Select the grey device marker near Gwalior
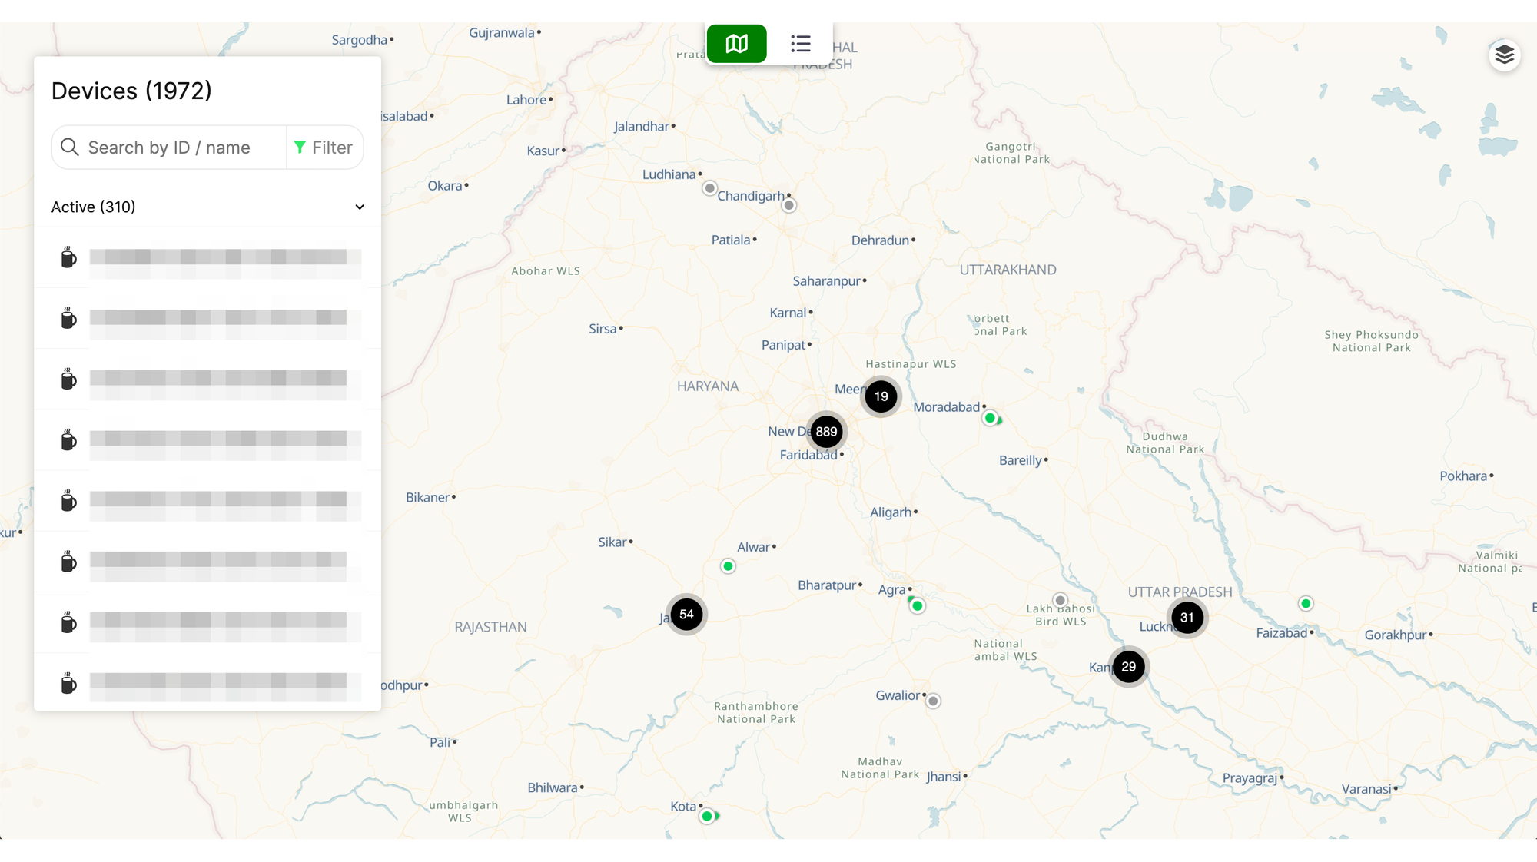1537x862 pixels. [x=933, y=701]
